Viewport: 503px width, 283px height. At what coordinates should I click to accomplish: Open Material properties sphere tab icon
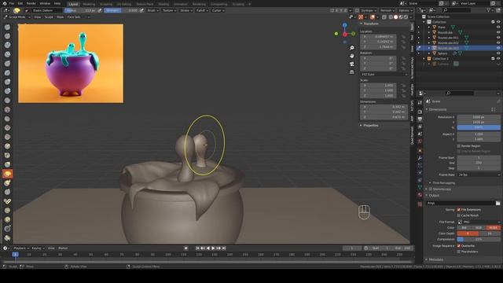pyautogui.click(x=420, y=195)
